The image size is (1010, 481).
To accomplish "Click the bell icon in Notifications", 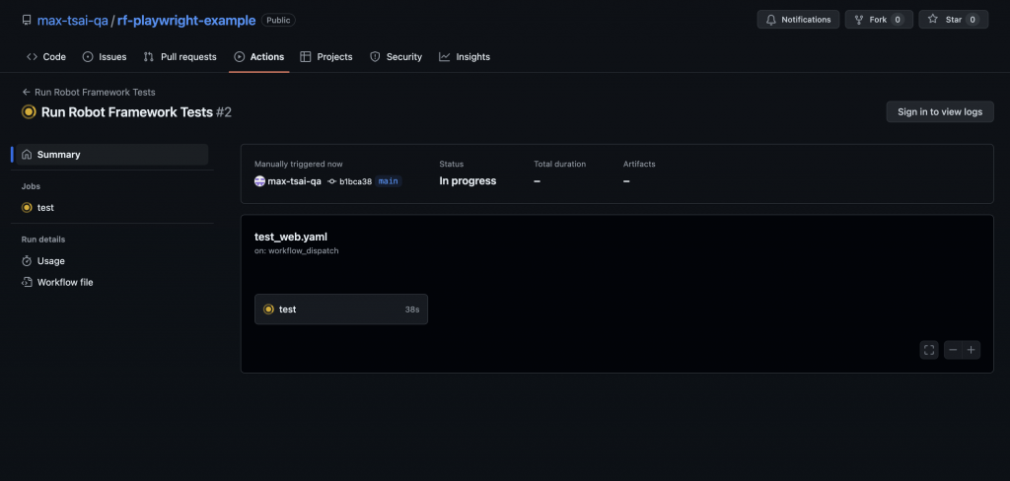I will pyautogui.click(x=771, y=20).
